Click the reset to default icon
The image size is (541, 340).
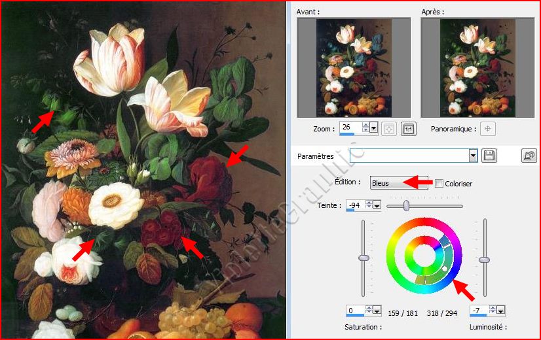[x=528, y=156]
